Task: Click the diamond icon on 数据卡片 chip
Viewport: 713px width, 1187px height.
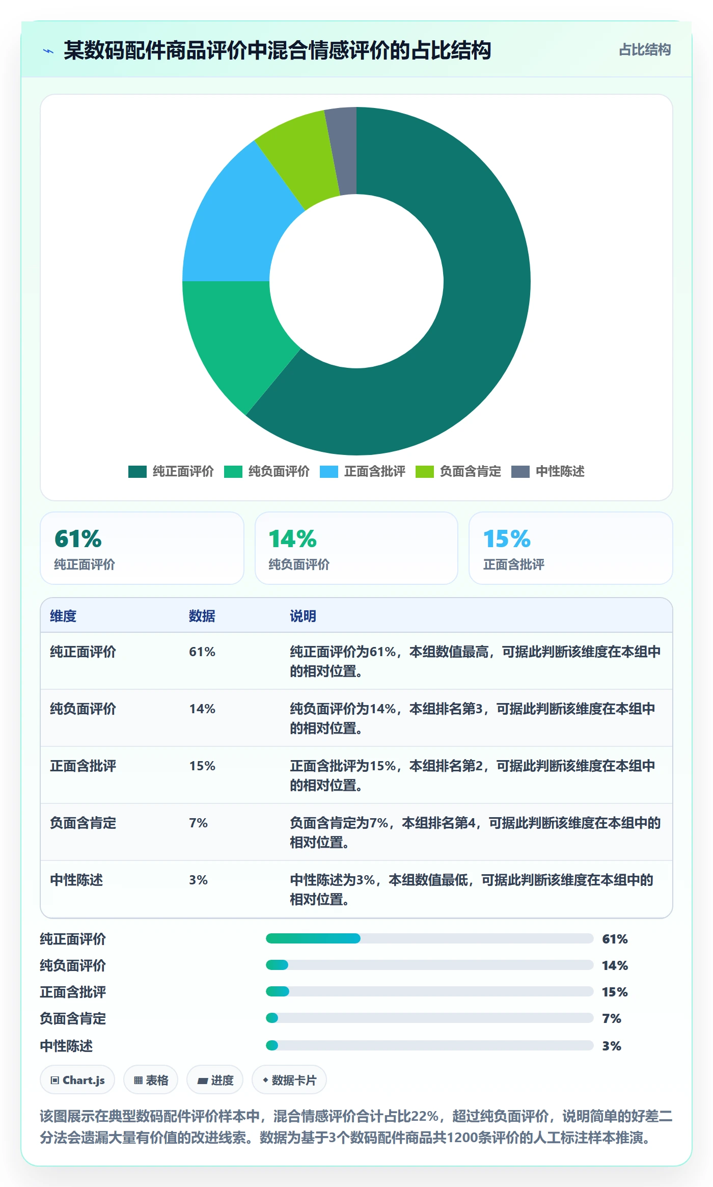Action: 265,1080
